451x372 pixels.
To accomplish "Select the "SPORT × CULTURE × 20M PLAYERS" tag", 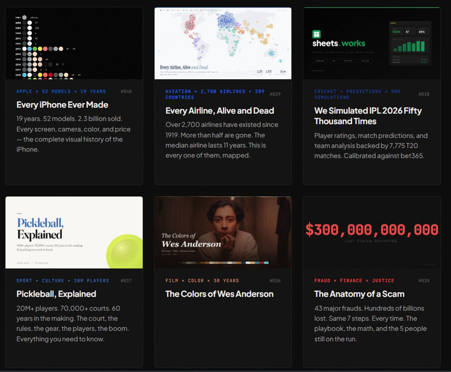I will point(63,280).
